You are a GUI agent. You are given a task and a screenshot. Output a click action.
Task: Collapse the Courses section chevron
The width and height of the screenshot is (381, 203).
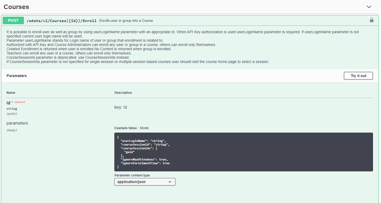coord(369,7)
